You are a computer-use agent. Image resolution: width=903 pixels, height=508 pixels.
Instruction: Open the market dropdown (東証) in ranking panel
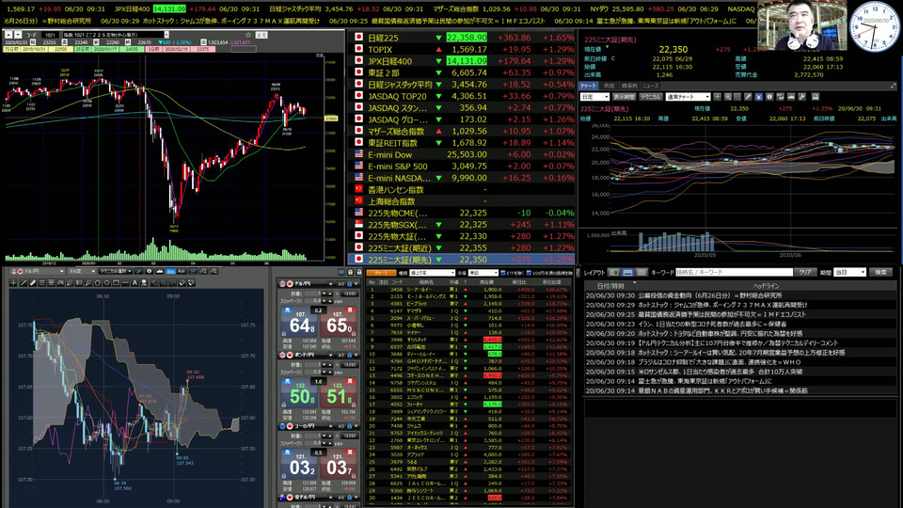click(483, 273)
